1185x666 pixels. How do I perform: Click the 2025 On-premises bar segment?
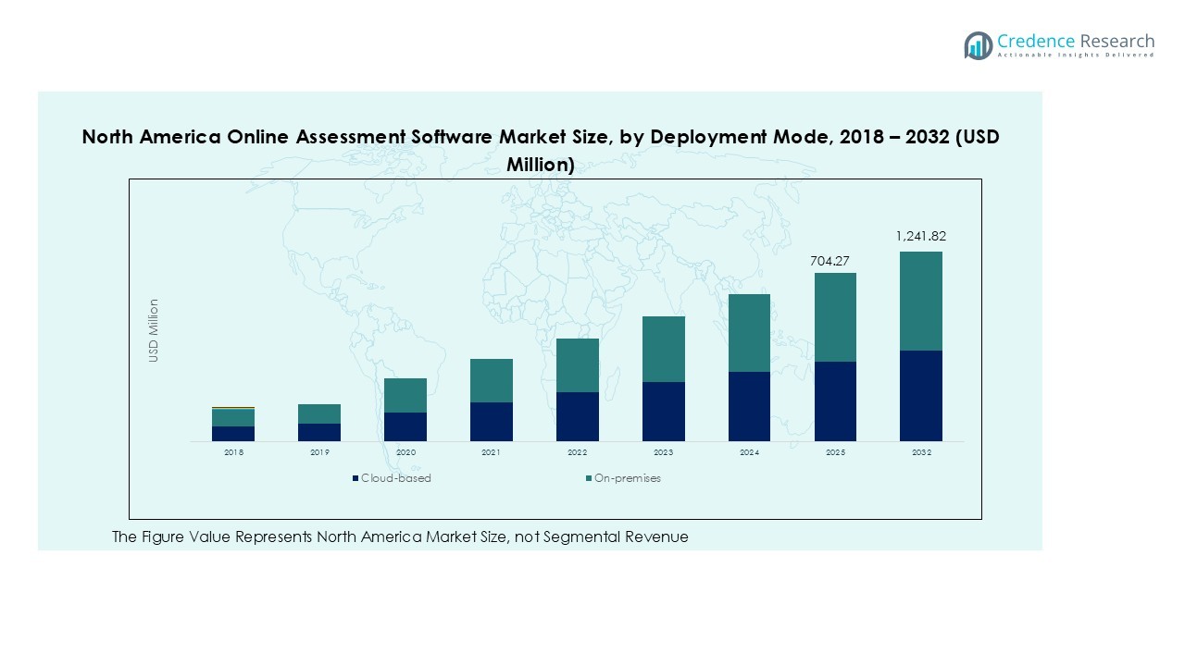(835, 317)
